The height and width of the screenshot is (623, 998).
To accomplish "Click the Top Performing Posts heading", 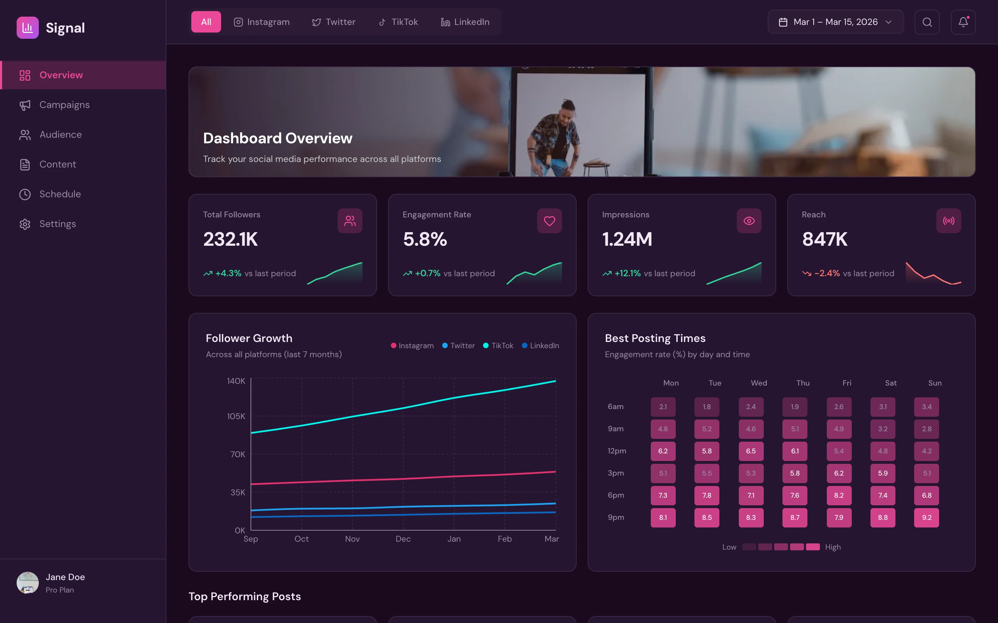I will tap(245, 596).
